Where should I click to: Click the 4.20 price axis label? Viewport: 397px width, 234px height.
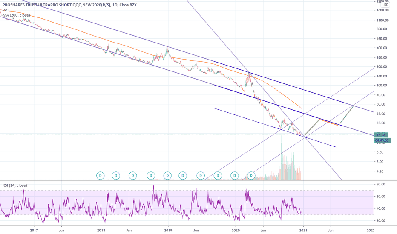tap(380, 171)
